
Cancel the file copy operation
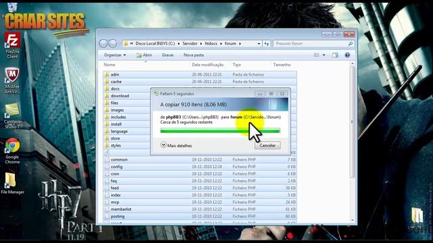click(267, 145)
